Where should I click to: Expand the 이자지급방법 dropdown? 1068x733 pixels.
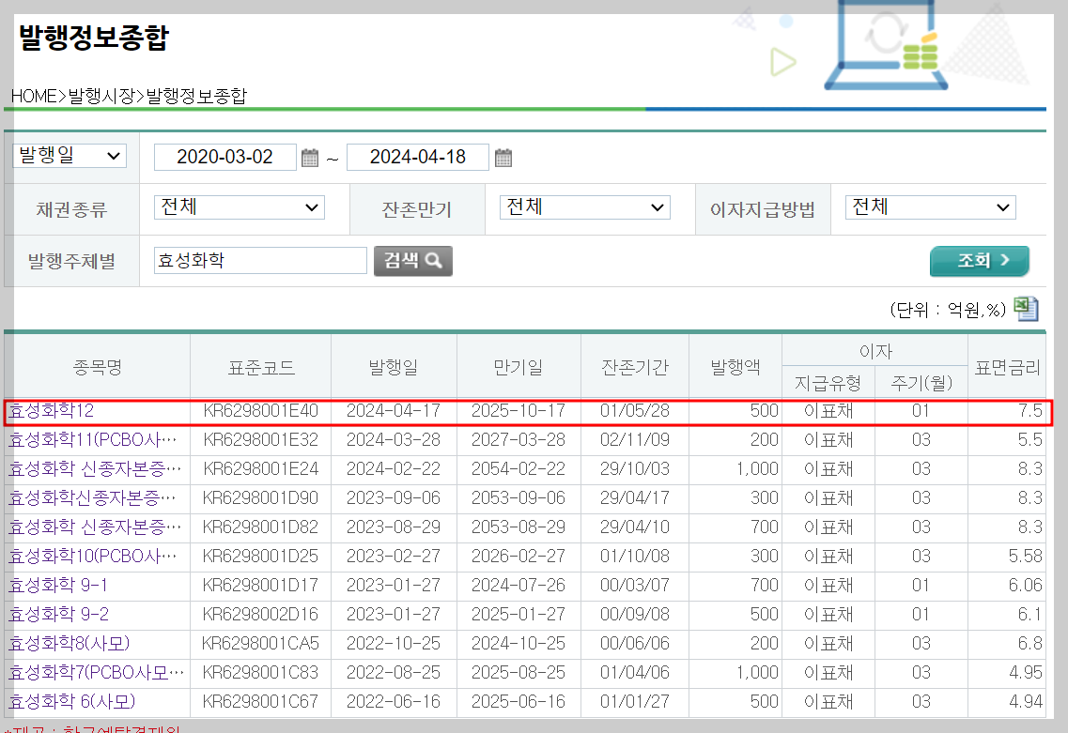(931, 206)
